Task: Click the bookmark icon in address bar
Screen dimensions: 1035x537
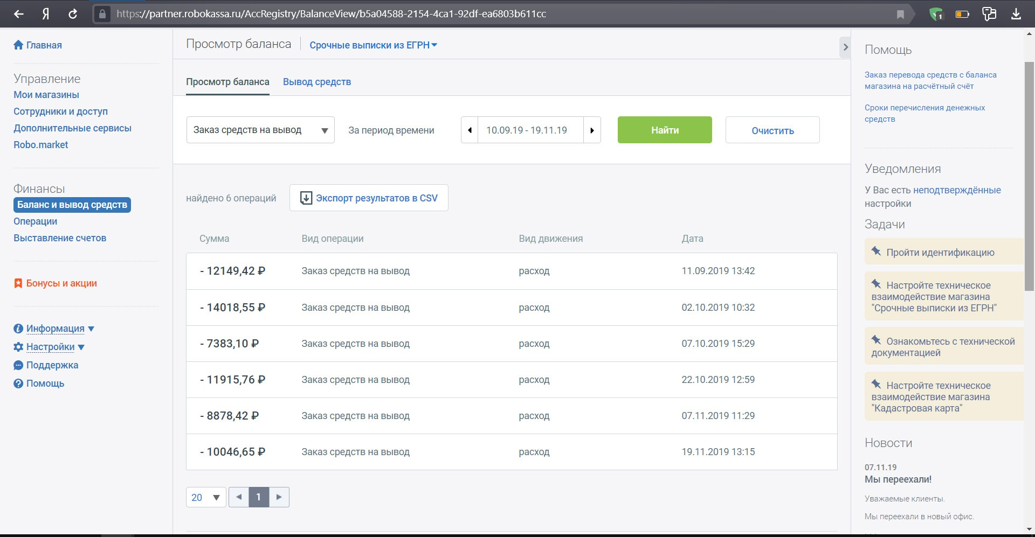Action: point(900,14)
